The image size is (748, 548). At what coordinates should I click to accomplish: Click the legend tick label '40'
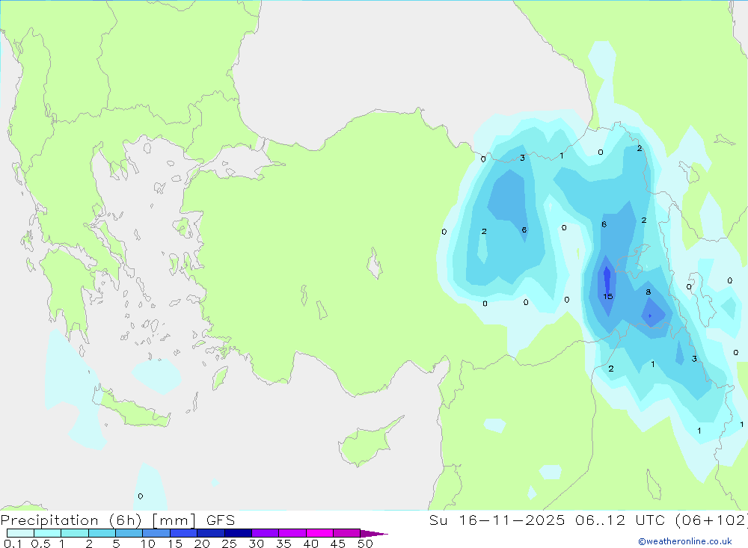click(x=311, y=544)
